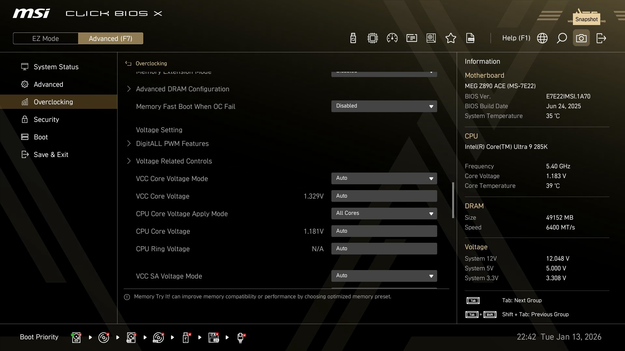This screenshot has width=625, height=351.
Task: Expand DigitALL PWM Features submenu
Action: pyautogui.click(x=172, y=144)
